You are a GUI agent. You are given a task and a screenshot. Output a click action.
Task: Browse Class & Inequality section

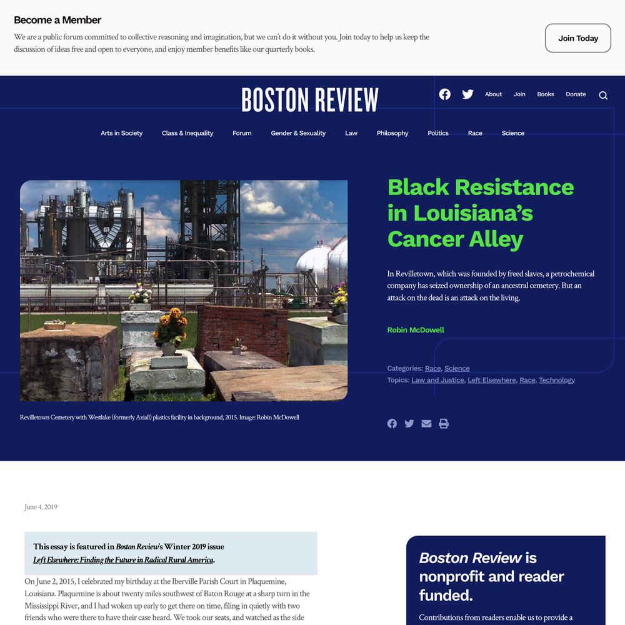point(187,133)
